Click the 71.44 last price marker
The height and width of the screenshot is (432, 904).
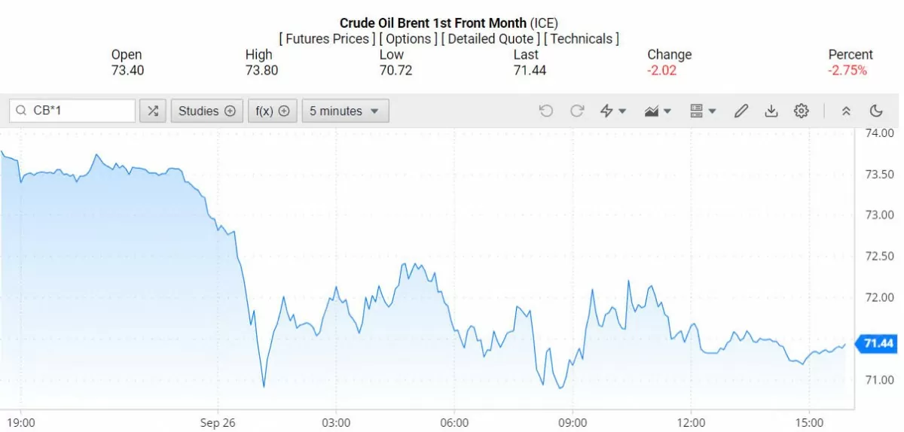click(x=878, y=344)
